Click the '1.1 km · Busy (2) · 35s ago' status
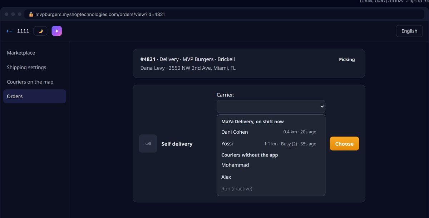This screenshot has height=218, width=429. (x=290, y=144)
